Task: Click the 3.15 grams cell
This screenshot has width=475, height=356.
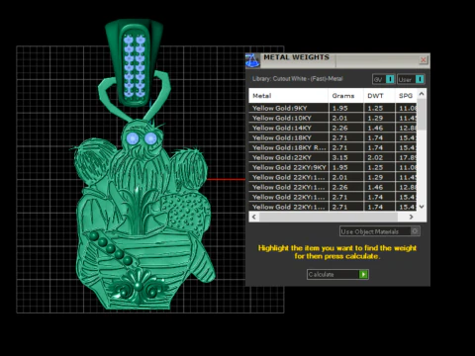Action: 346,157
